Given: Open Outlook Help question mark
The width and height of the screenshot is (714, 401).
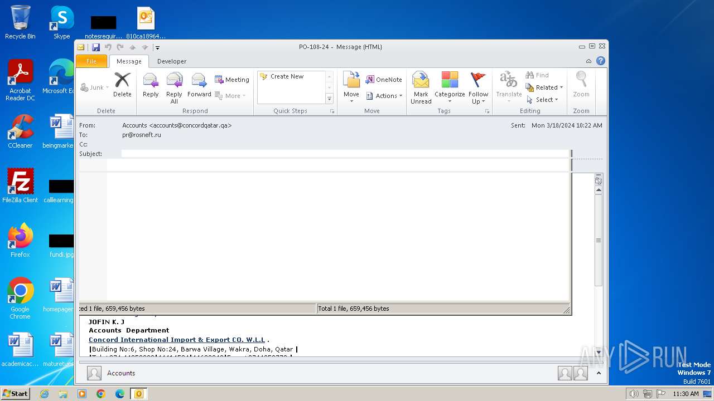Looking at the screenshot, I should point(601,61).
